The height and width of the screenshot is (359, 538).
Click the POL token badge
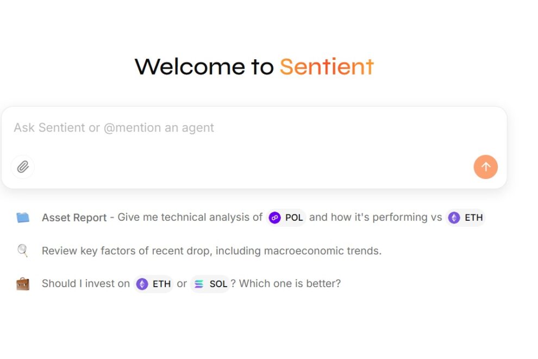click(x=286, y=217)
